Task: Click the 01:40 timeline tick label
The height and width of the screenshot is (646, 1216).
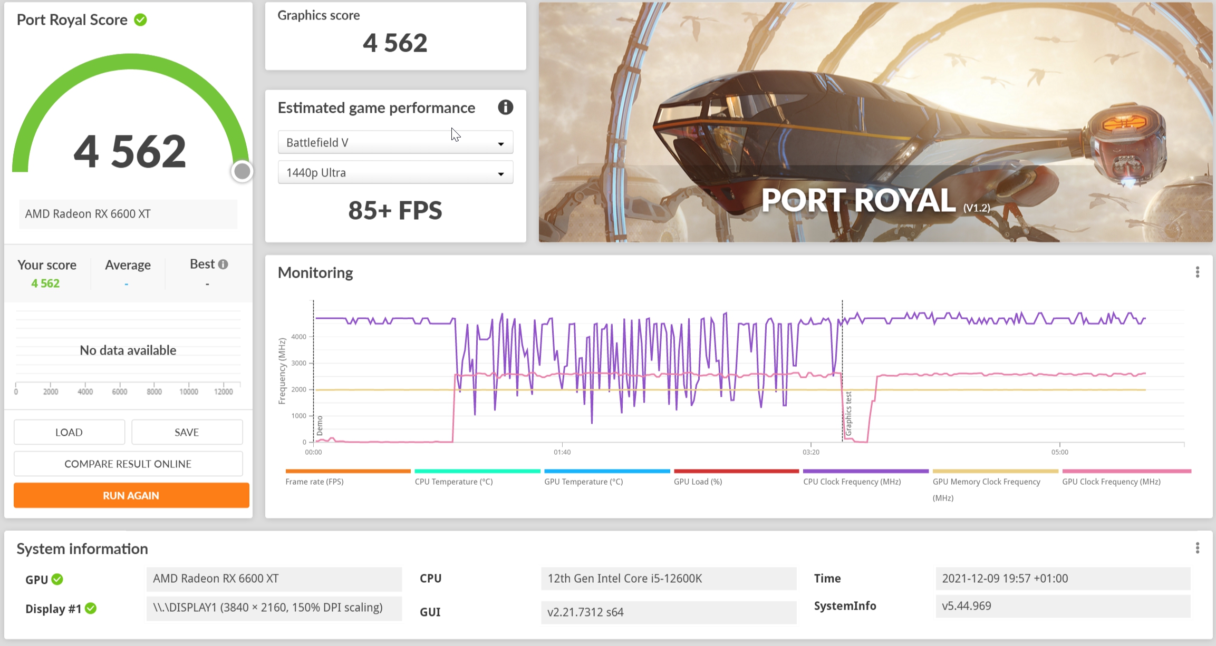Action: click(x=562, y=452)
